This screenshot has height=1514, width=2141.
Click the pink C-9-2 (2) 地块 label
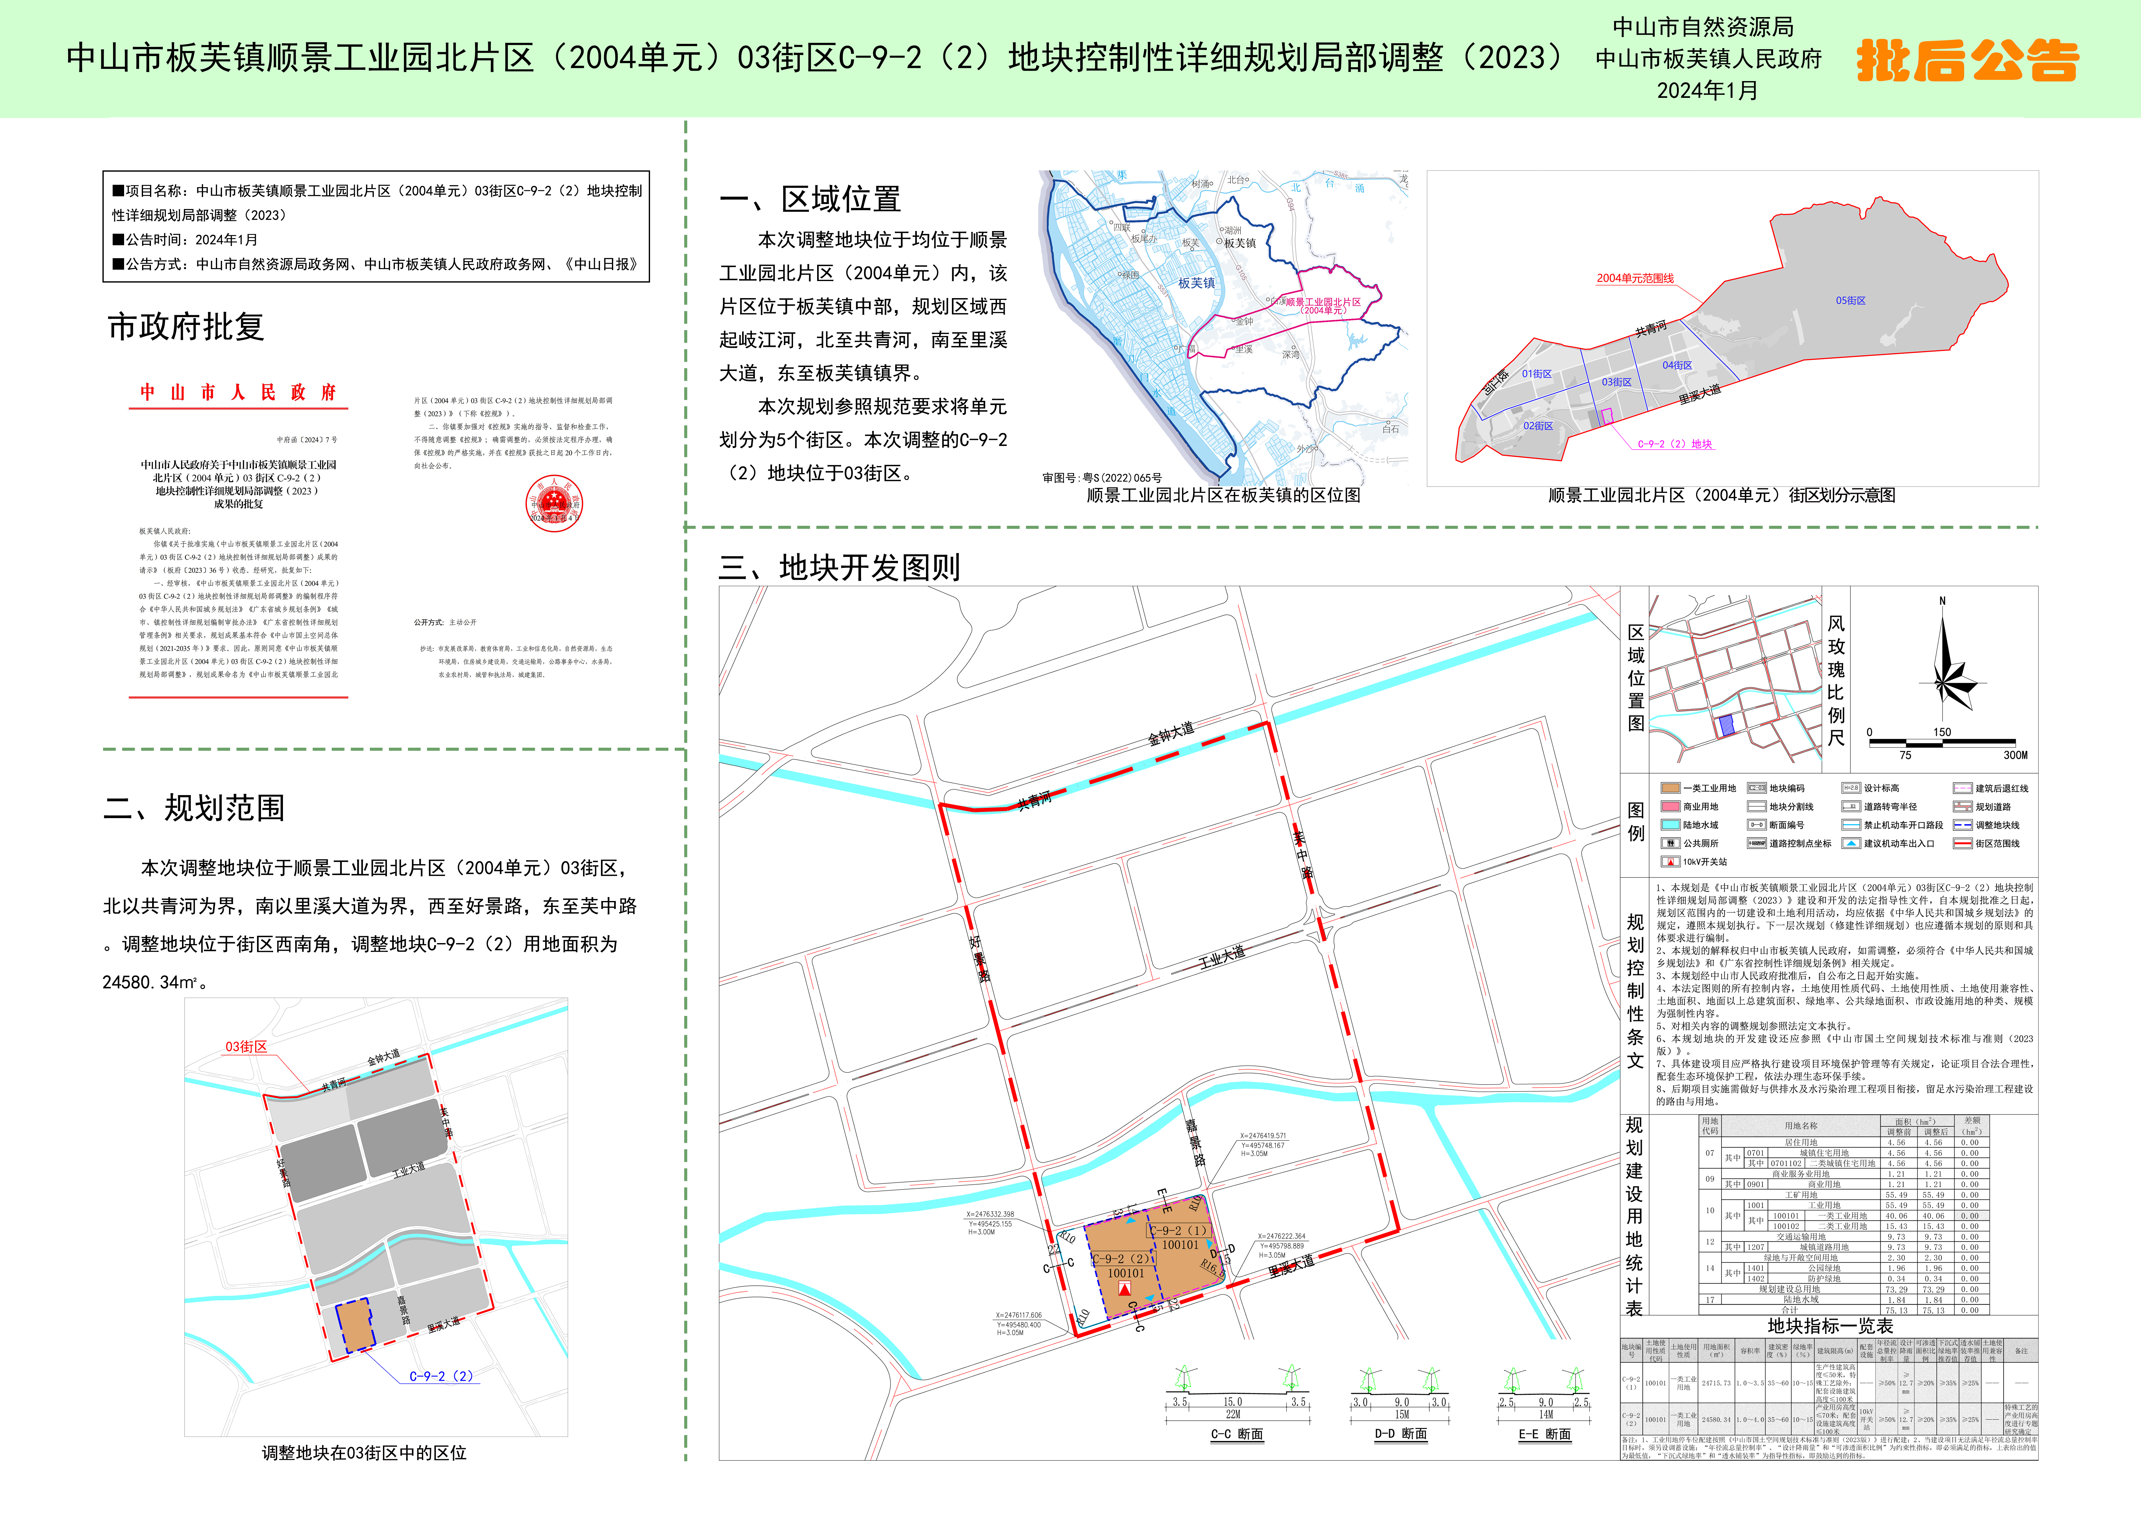pos(1675,444)
